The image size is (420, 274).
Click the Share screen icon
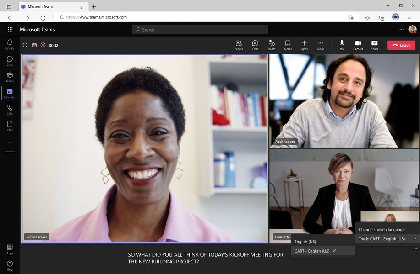pos(374,45)
